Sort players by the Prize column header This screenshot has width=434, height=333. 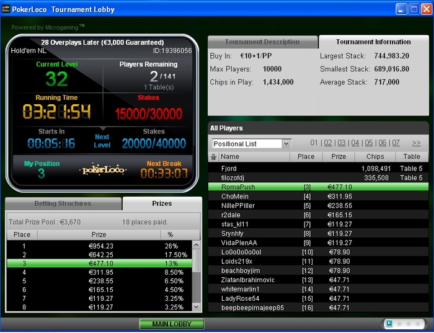339,157
